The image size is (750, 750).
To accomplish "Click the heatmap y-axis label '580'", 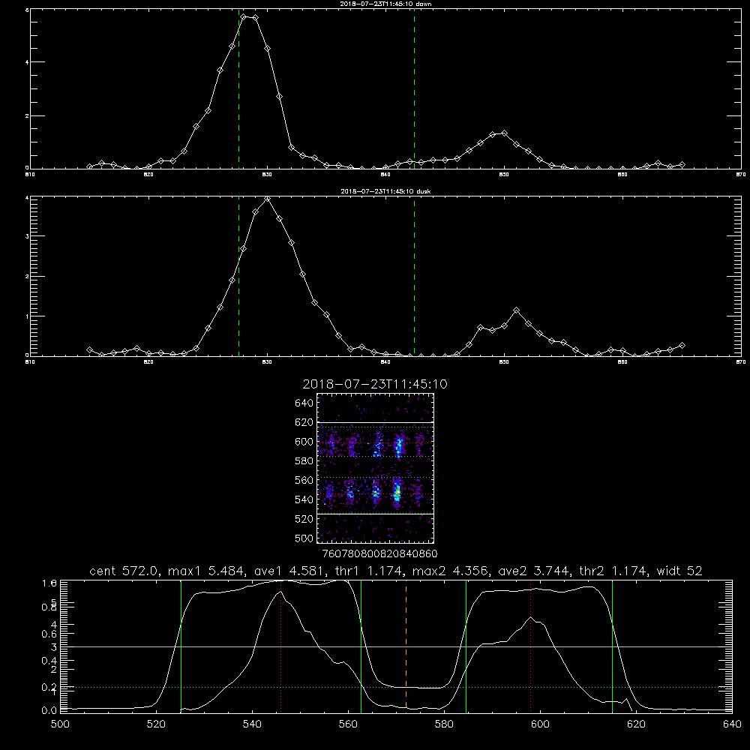I will pos(304,460).
